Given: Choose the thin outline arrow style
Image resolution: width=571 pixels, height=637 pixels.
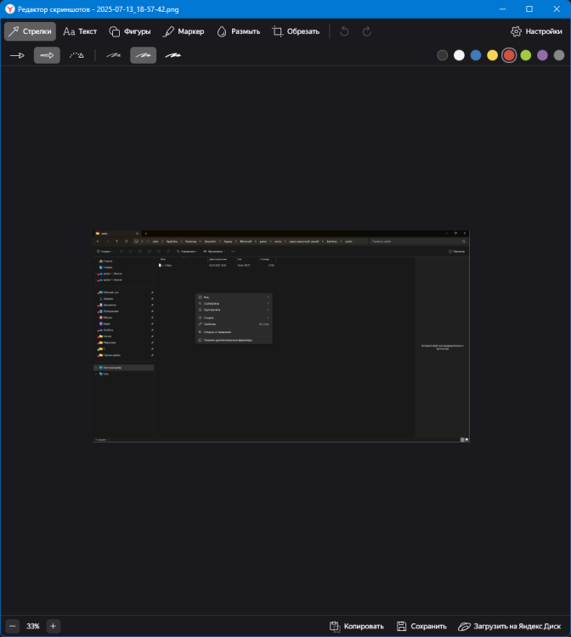Looking at the screenshot, I should (x=17, y=55).
